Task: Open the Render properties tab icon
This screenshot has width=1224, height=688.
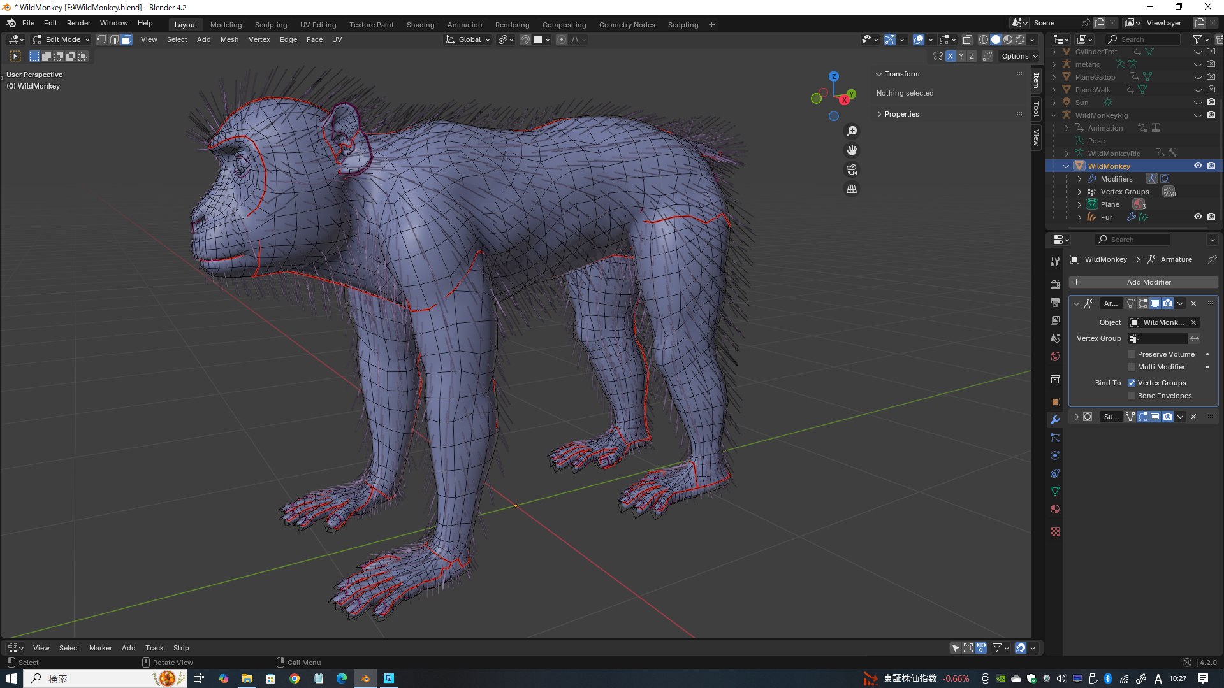Action: (1055, 284)
